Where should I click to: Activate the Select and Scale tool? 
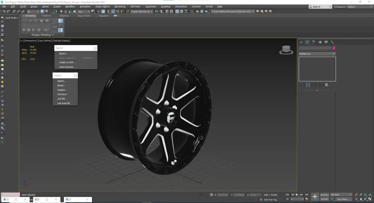coord(70,12)
